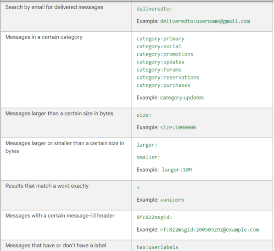Click the category:promotions operator
The width and height of the screenshot is (274, 251).
[165, 54]
